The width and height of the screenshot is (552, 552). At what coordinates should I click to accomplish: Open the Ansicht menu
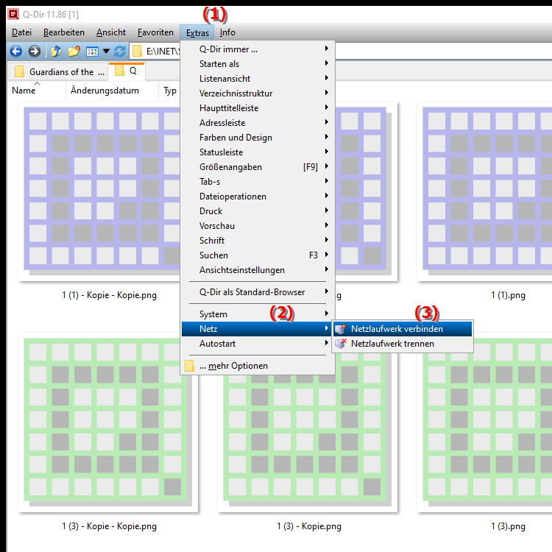tap(111, 32)
